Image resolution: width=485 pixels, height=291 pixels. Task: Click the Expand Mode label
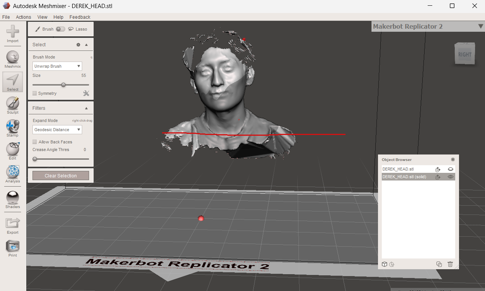[45, 120]
